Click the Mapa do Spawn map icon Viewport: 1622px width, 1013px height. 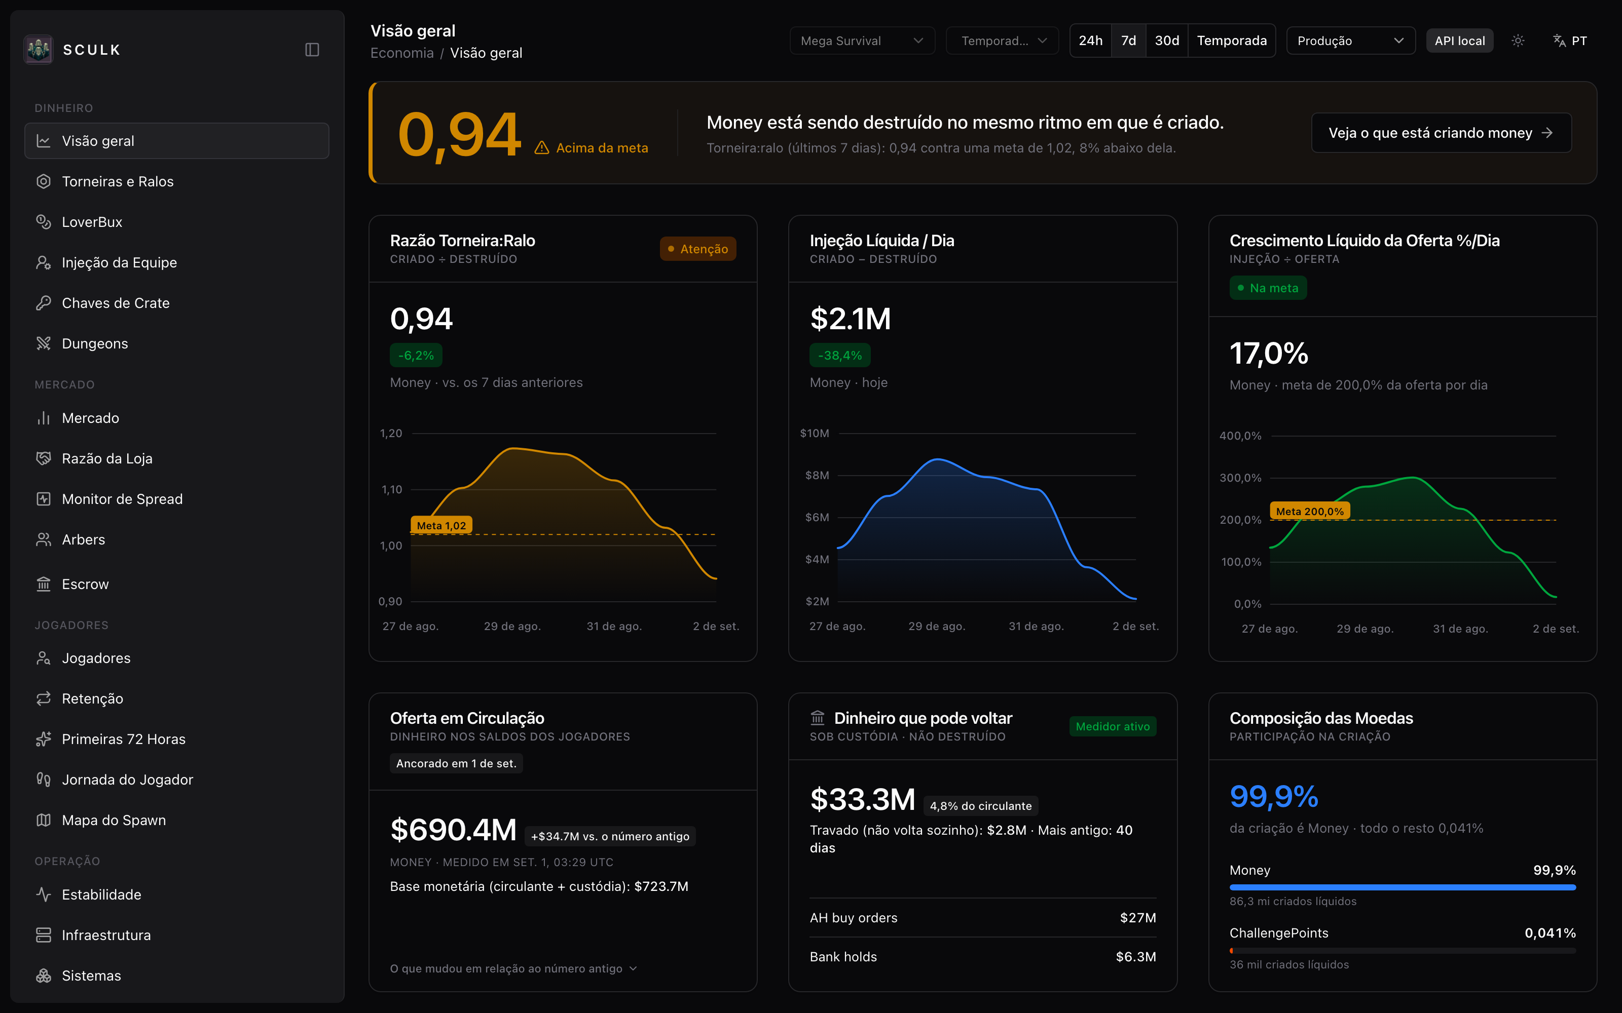tap(44, 820)
